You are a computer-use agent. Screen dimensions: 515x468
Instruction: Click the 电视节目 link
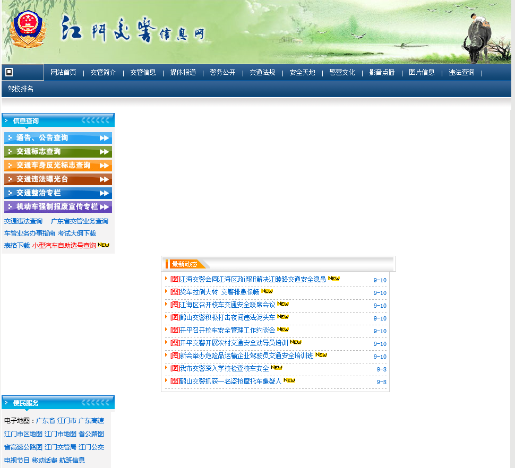(17, 461)
